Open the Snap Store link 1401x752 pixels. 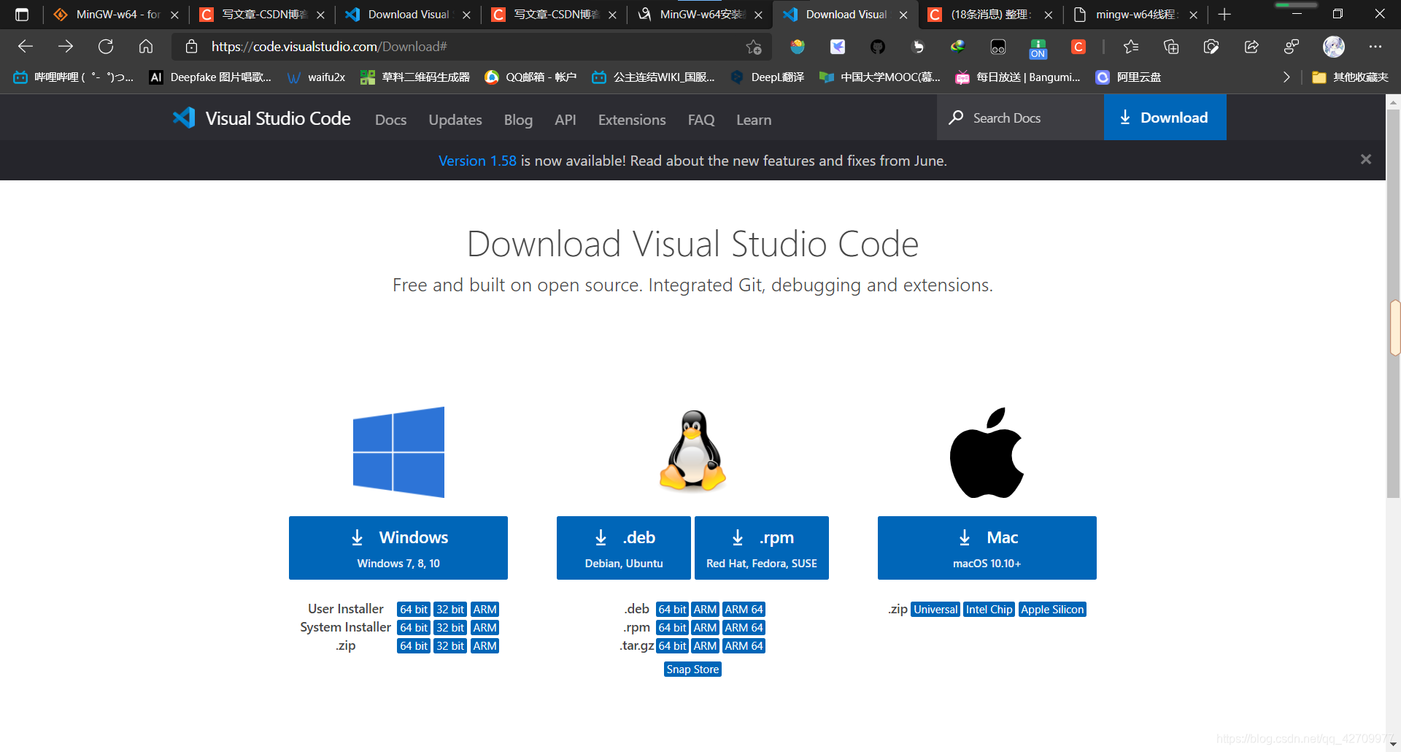(692, 669)
